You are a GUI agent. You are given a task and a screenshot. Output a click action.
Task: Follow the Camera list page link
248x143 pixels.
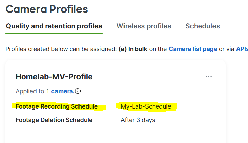(193, 49)
